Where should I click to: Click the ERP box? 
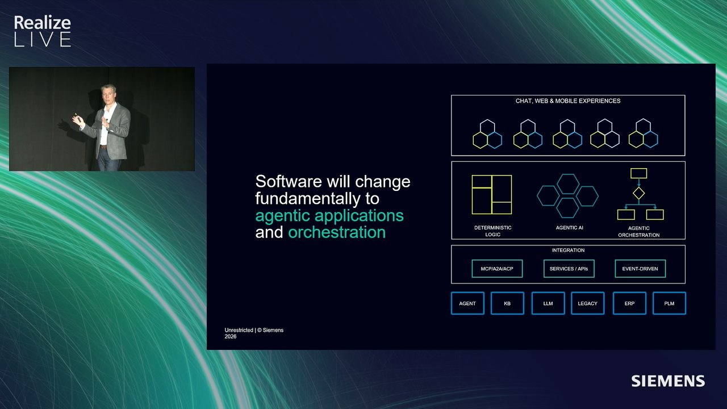tap(630, 303)
